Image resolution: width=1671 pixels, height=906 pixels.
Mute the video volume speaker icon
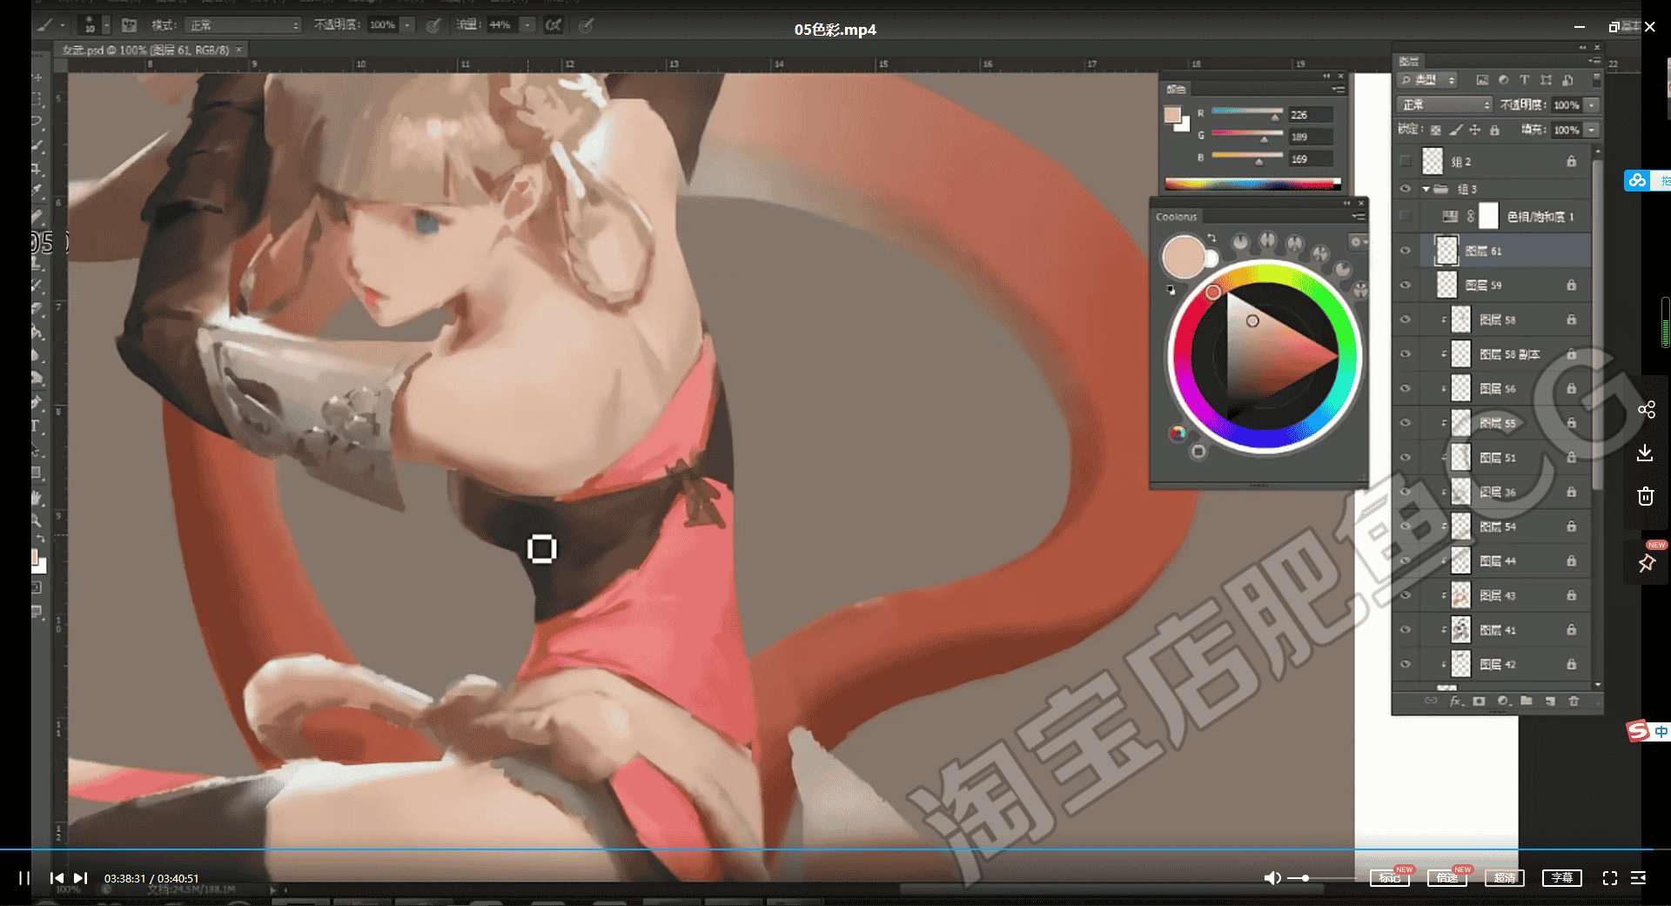click(x=1272, y=878)
